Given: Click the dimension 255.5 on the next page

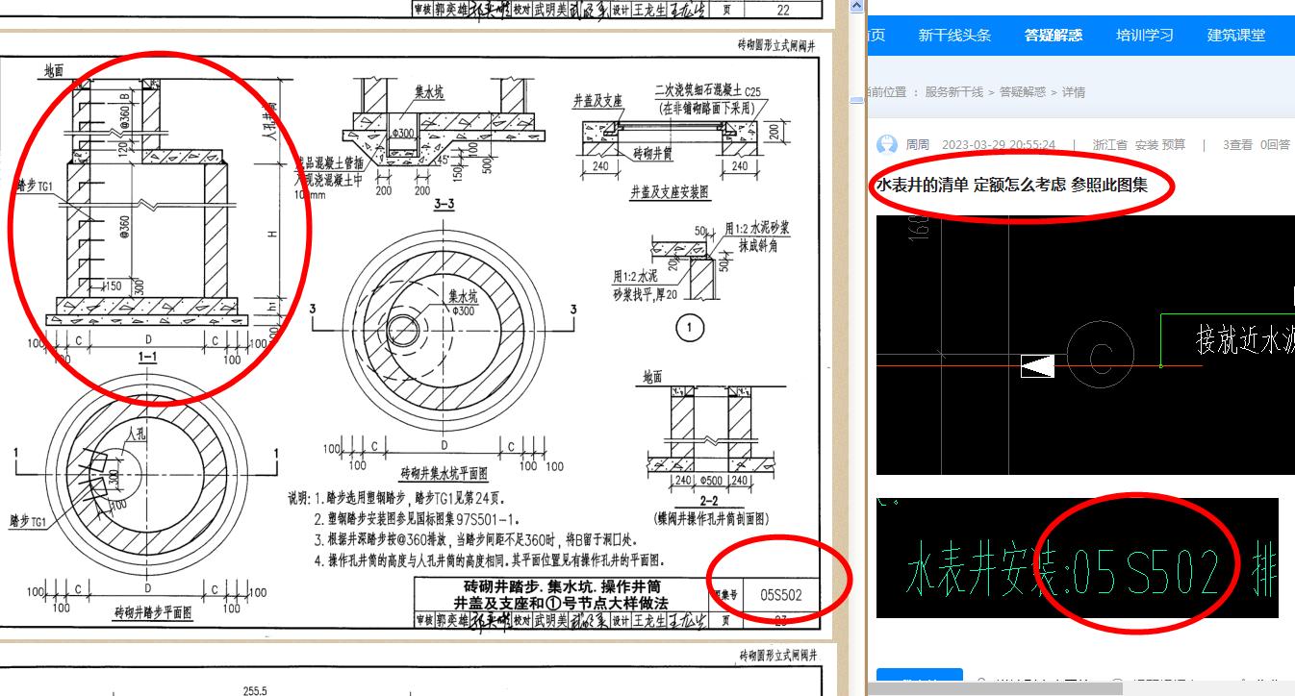Looking at the screenshot, I should [254, 691].
